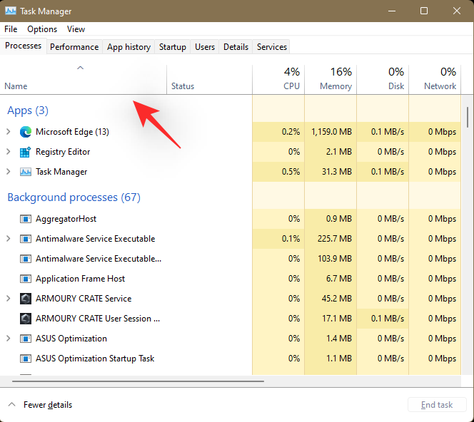The height and width of the screenshot is (422, 474).
Task: Expand the Task Manager process
Action: coord(9,172)
